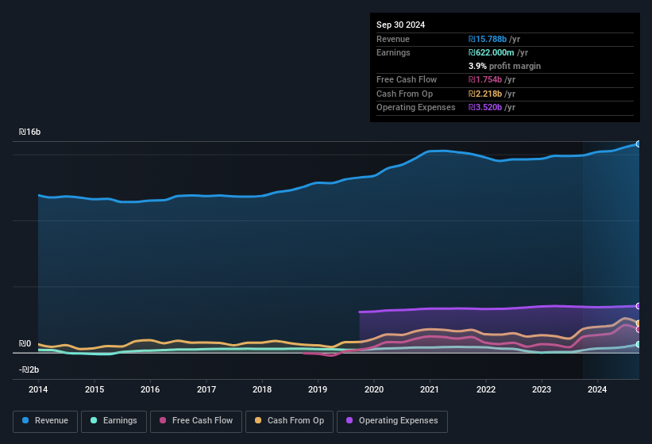Click the ₪15.788b revenue value in tooltip
The image size is (652, 444).
pyautogui.click(x=494, y=39)
